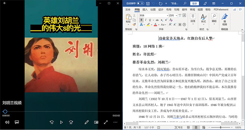Open the font color dropdown arrow
245x130 pixels.
click(x=159, y=25)
